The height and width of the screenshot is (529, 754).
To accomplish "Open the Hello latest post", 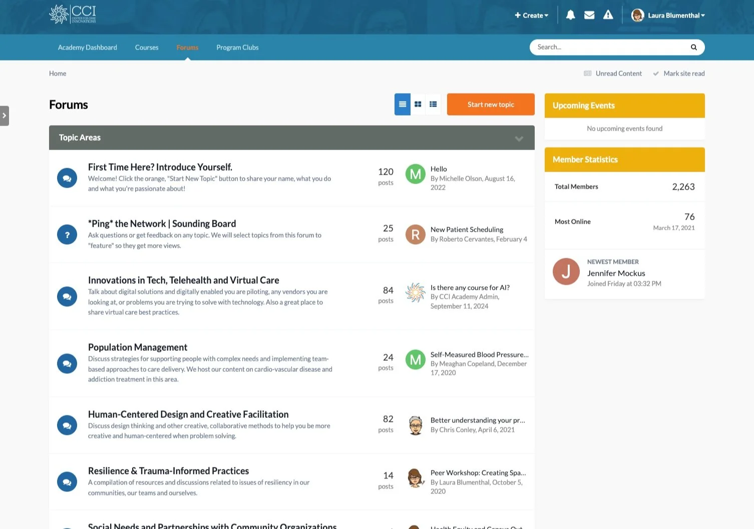I will tap(439, 169).
